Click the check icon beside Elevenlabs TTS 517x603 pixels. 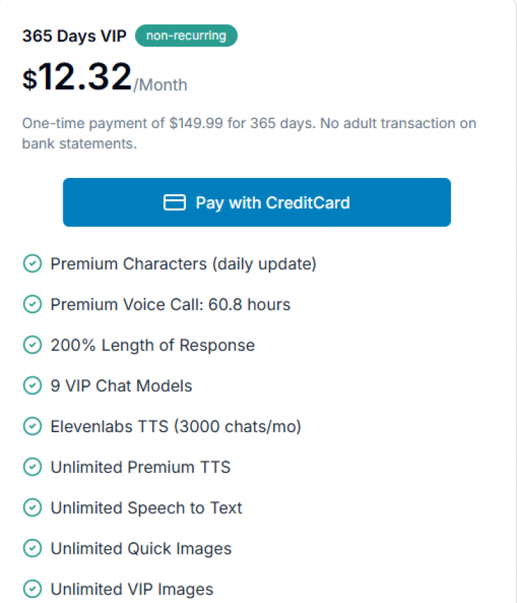pos(32,427)
